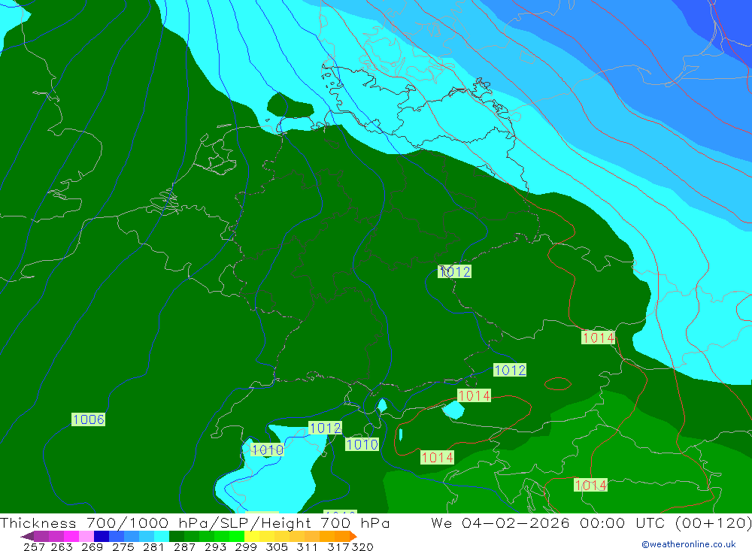Click the weatheronline.co.uk copyright link
The image size is (752, 551).
point(689,544)
